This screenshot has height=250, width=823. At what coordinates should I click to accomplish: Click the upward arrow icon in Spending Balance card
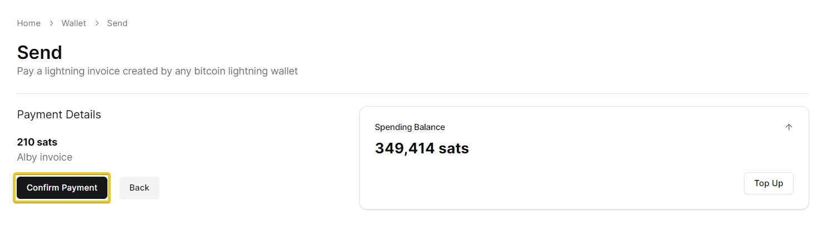[x=788, y=127]
